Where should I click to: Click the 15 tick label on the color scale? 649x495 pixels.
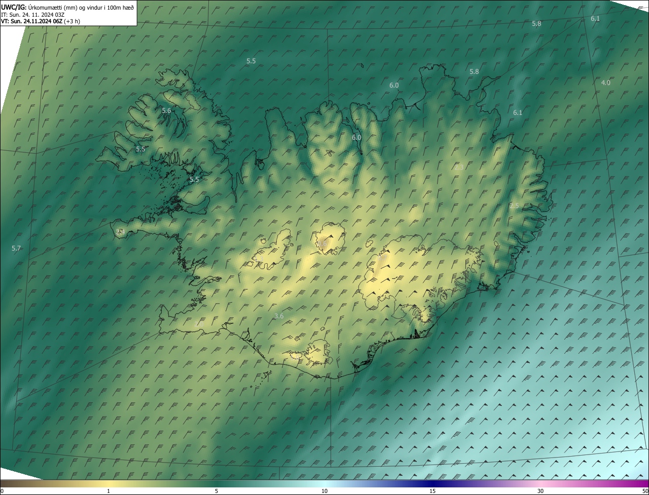coord(432,491)
